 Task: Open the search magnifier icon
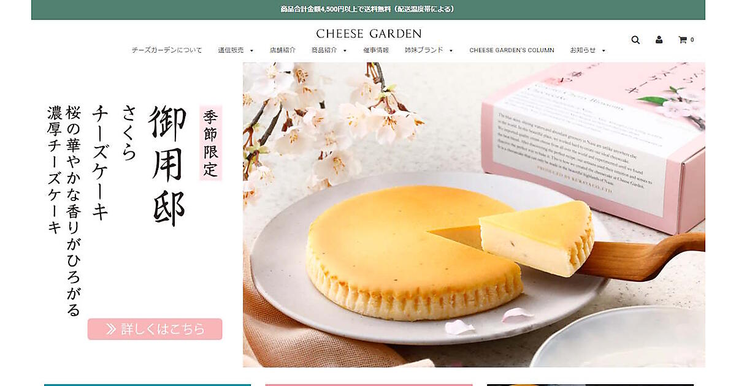pos(635,40)
